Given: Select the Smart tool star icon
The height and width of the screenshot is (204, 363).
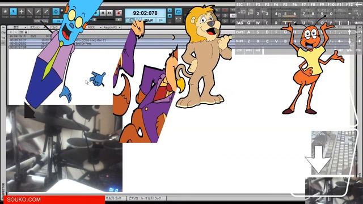Looking at the screenshot, I should 5,11.
